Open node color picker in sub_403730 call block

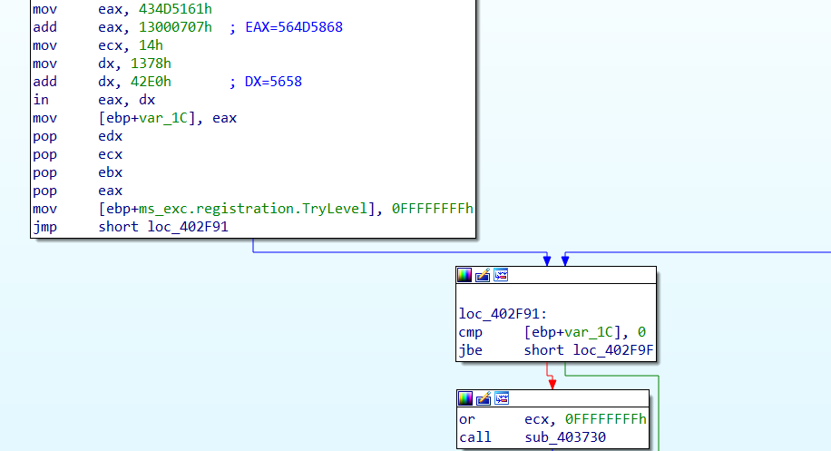coord(465,398)
